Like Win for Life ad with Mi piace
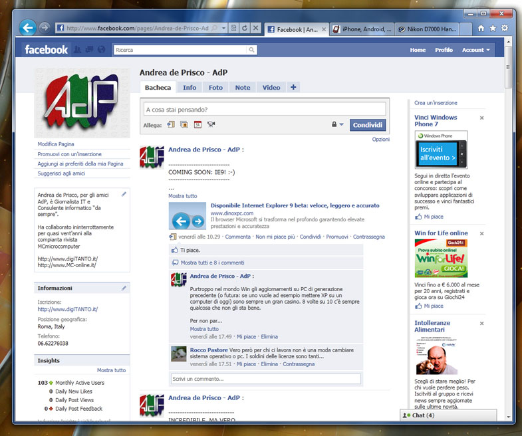This screenshot has width=522, height=436. pyautogui.click(x=433, y=306)
